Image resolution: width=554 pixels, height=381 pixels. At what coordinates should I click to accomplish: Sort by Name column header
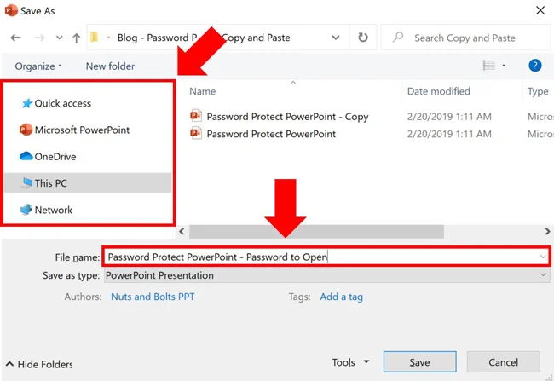pyautogui.click(x=203, y=91)
